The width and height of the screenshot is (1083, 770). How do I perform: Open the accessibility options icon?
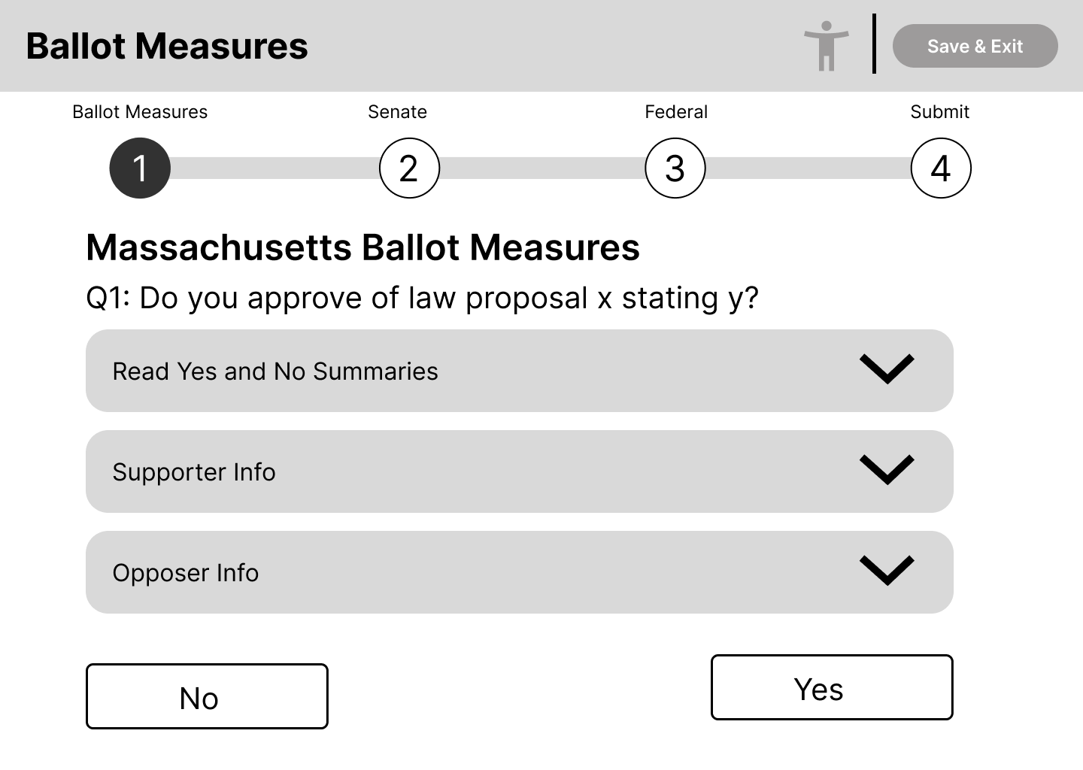pos(826,46)
